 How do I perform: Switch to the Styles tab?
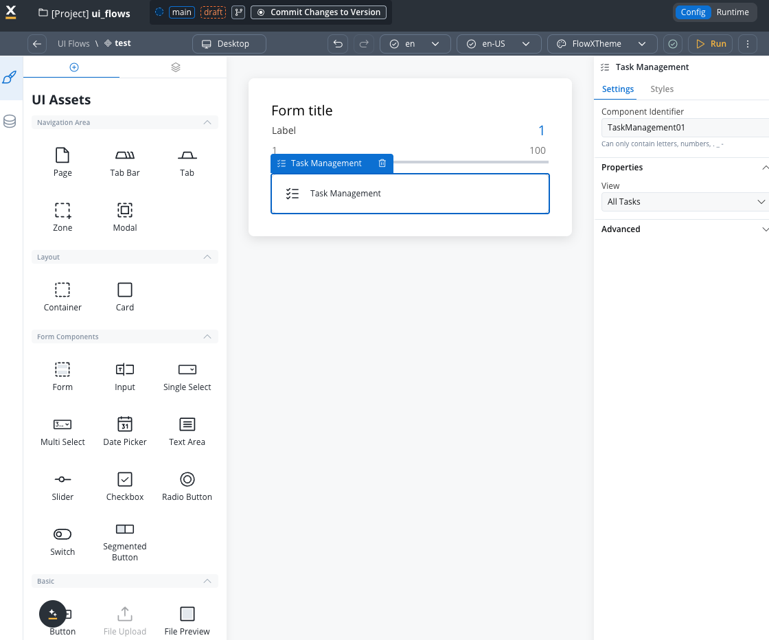[x=662, y=89]
